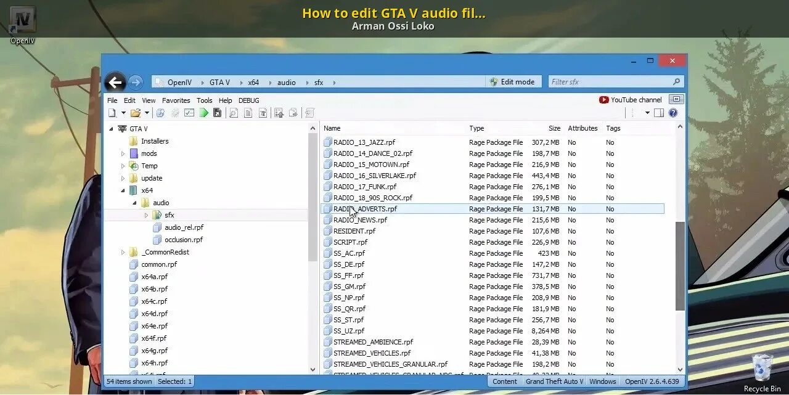Open the Tools menu
Image resolution: width=789 pixels, height=395 pixels.
point(205,100)
